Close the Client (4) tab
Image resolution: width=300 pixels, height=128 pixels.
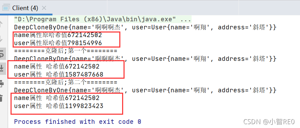coord(44,8)
